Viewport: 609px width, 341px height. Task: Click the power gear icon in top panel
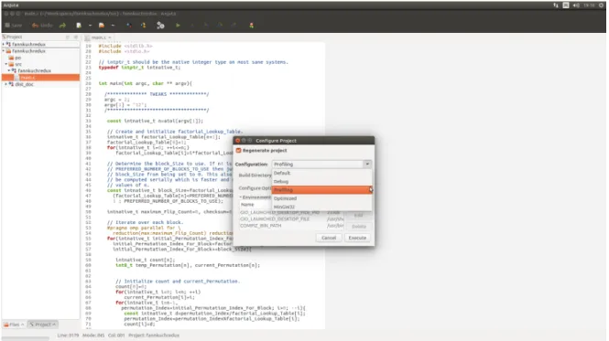coord(601,5)
